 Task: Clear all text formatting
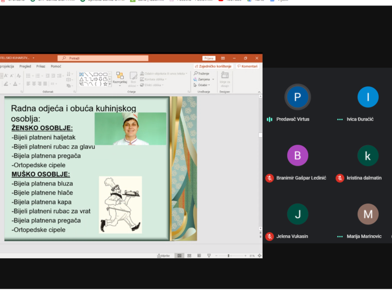19,75
